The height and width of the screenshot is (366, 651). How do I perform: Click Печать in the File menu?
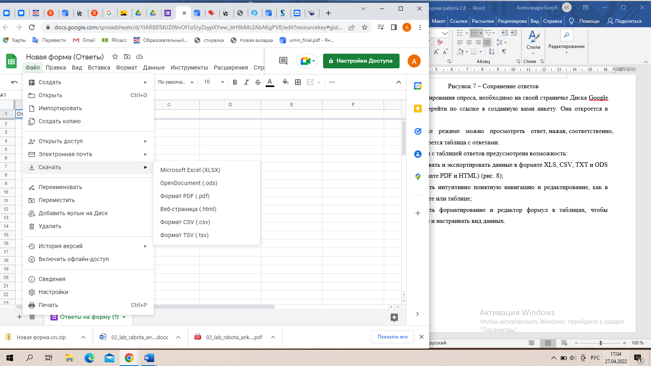(x=88, y=305)
